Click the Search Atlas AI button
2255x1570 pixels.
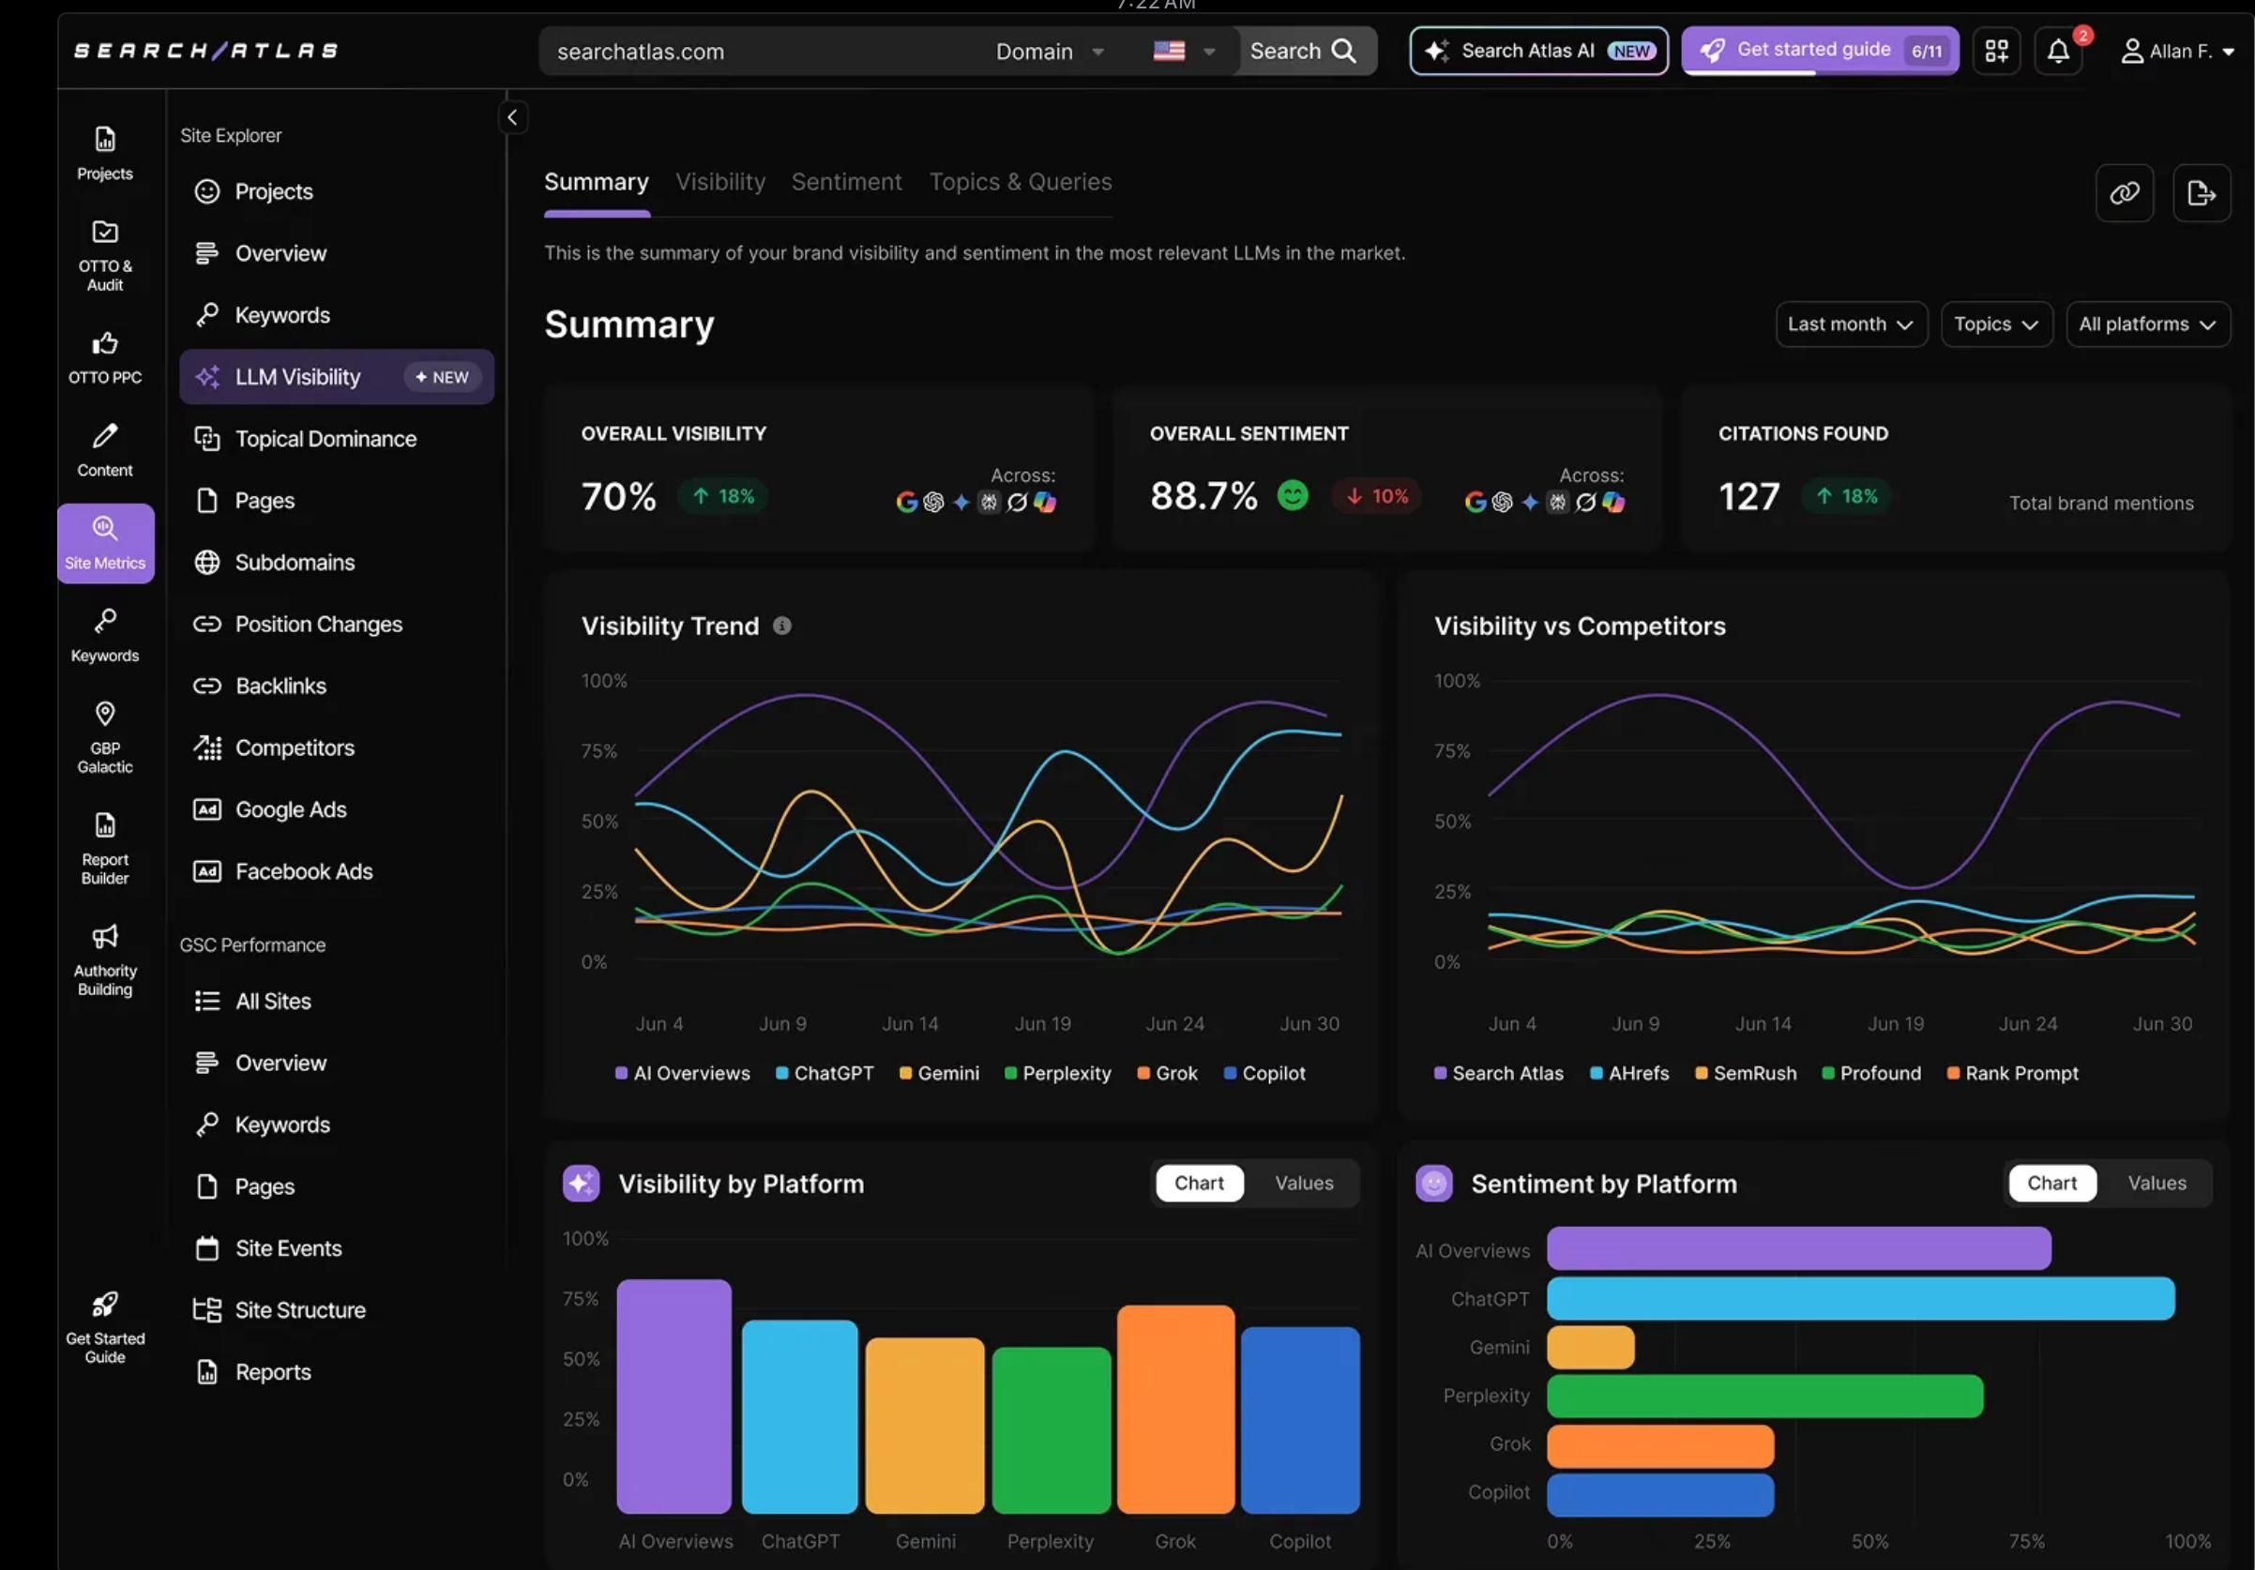1538,51
